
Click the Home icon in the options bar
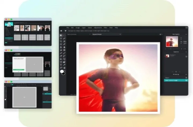click(61, 31)
